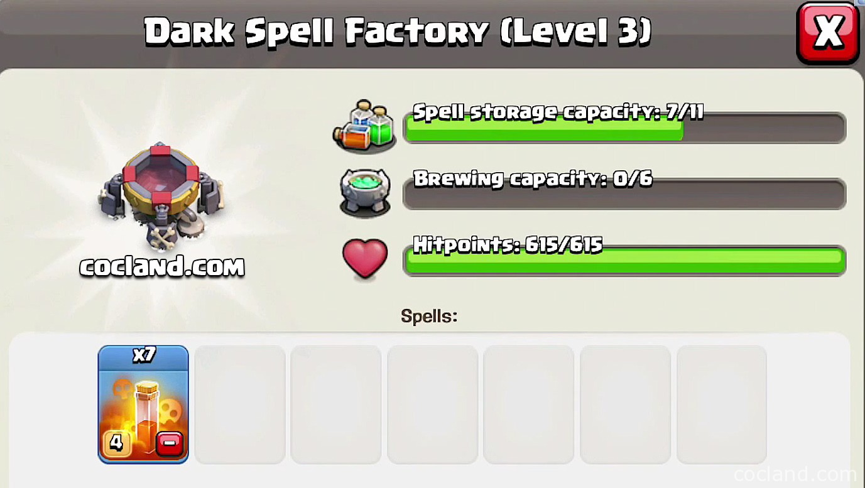Click the hitpoints progress bar

point(624,260)
